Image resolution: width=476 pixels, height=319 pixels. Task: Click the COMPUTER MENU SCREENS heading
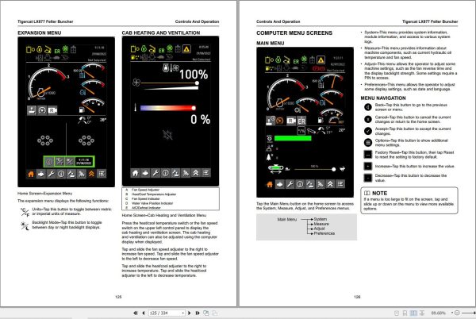[x=294, y=33]
